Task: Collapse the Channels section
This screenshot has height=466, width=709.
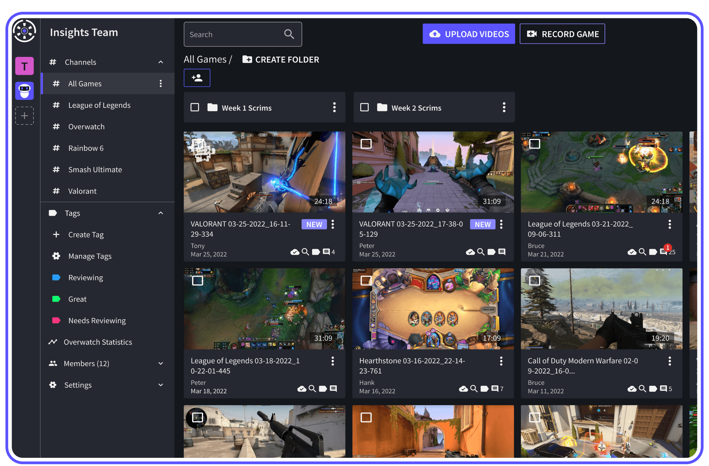Action: pyautogui.click(x=161, y=62)
